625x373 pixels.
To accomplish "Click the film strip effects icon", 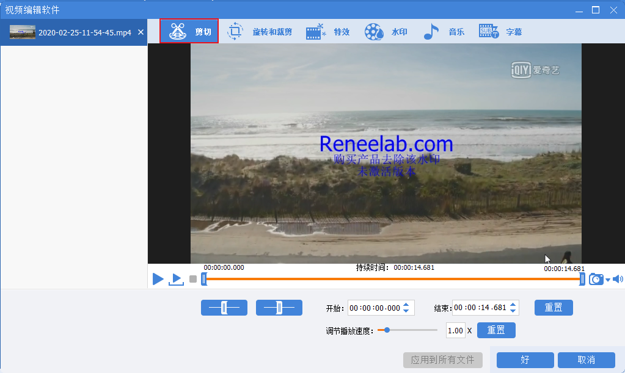I will (x=316, y=32).
